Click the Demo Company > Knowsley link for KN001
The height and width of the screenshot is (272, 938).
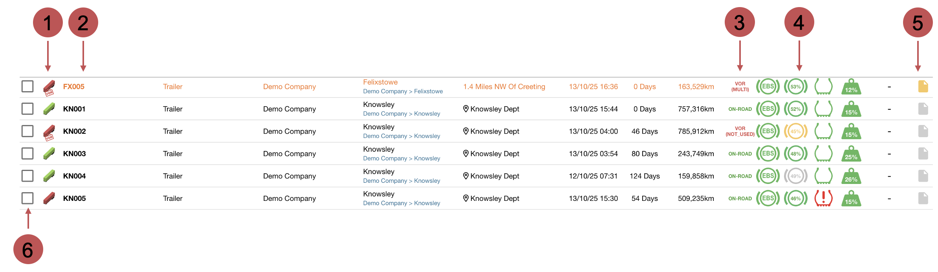point(401,113)
